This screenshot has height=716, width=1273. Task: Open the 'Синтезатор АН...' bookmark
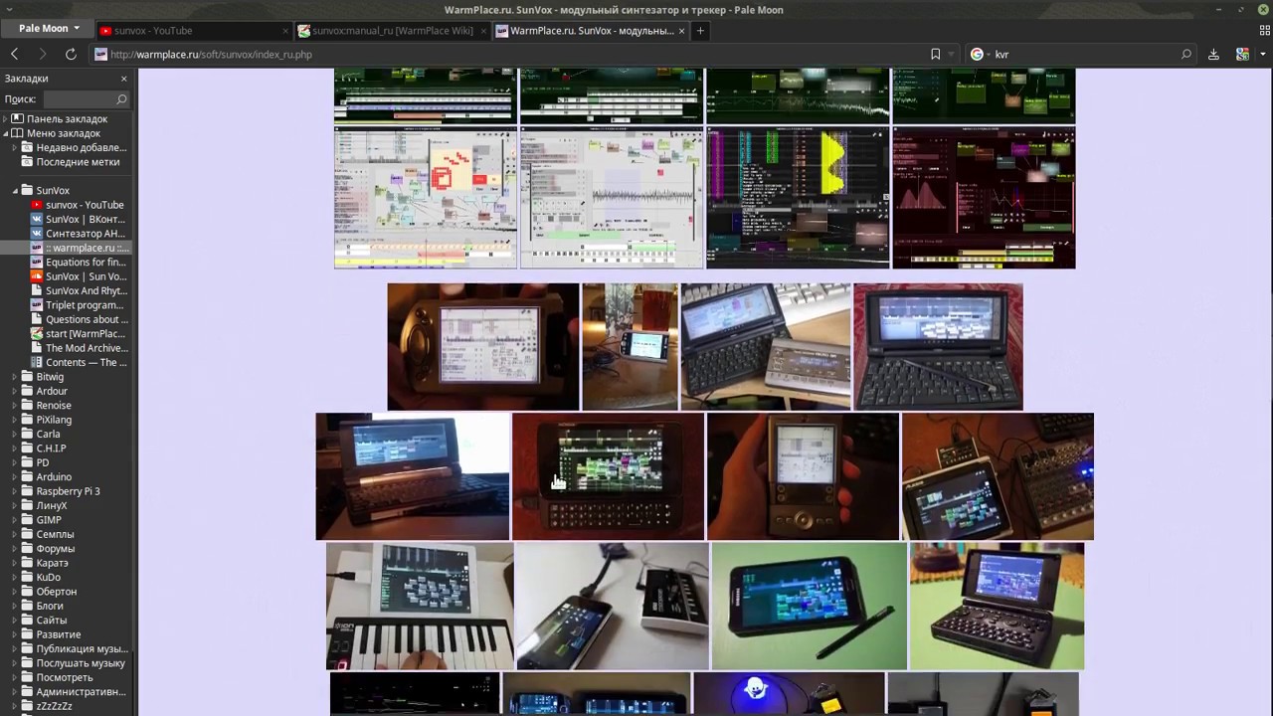[x=78, y=234]
